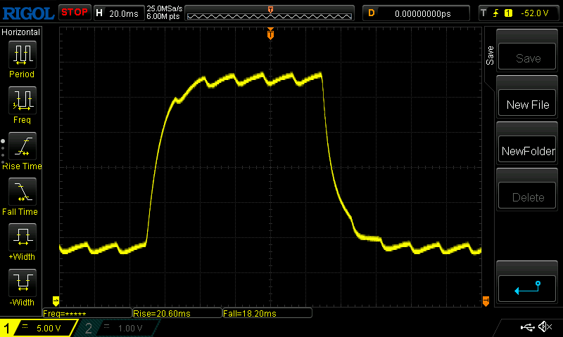
Task: Click the orange trigger position marker
Action: pos(270,34)
